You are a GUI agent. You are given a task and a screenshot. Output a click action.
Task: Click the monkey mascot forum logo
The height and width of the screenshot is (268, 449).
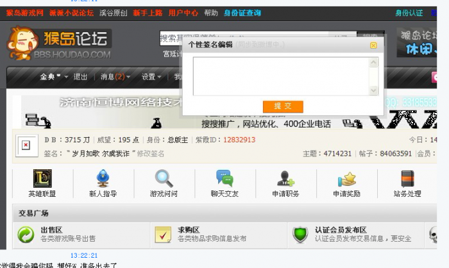(x=59, y=43)
